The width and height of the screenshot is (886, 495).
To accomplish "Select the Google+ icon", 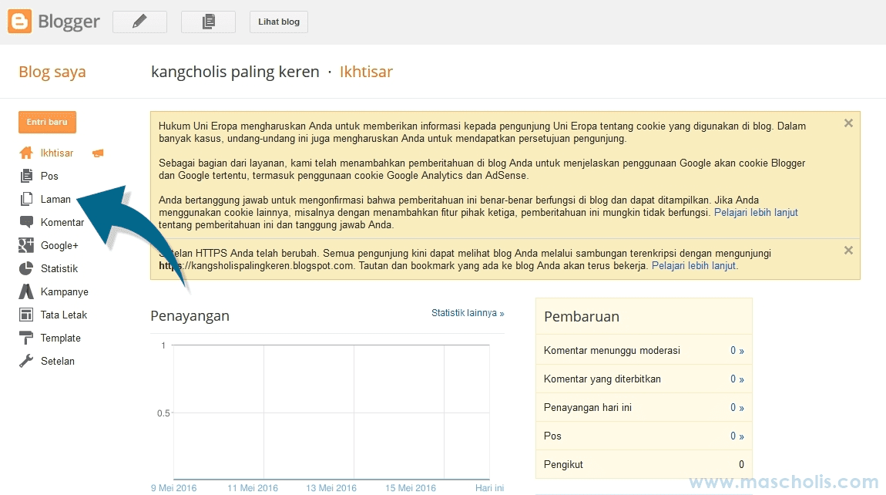I will pyautogui.click(x=25, y=245).
